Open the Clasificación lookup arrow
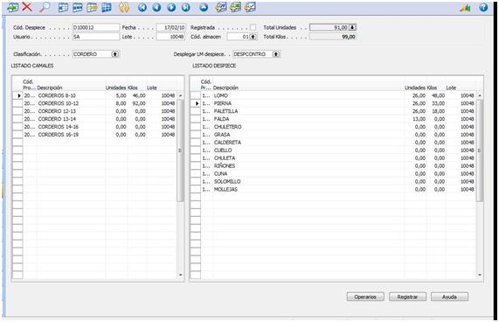The height and width of the screenshot is (322, 499). click(114, 54)
